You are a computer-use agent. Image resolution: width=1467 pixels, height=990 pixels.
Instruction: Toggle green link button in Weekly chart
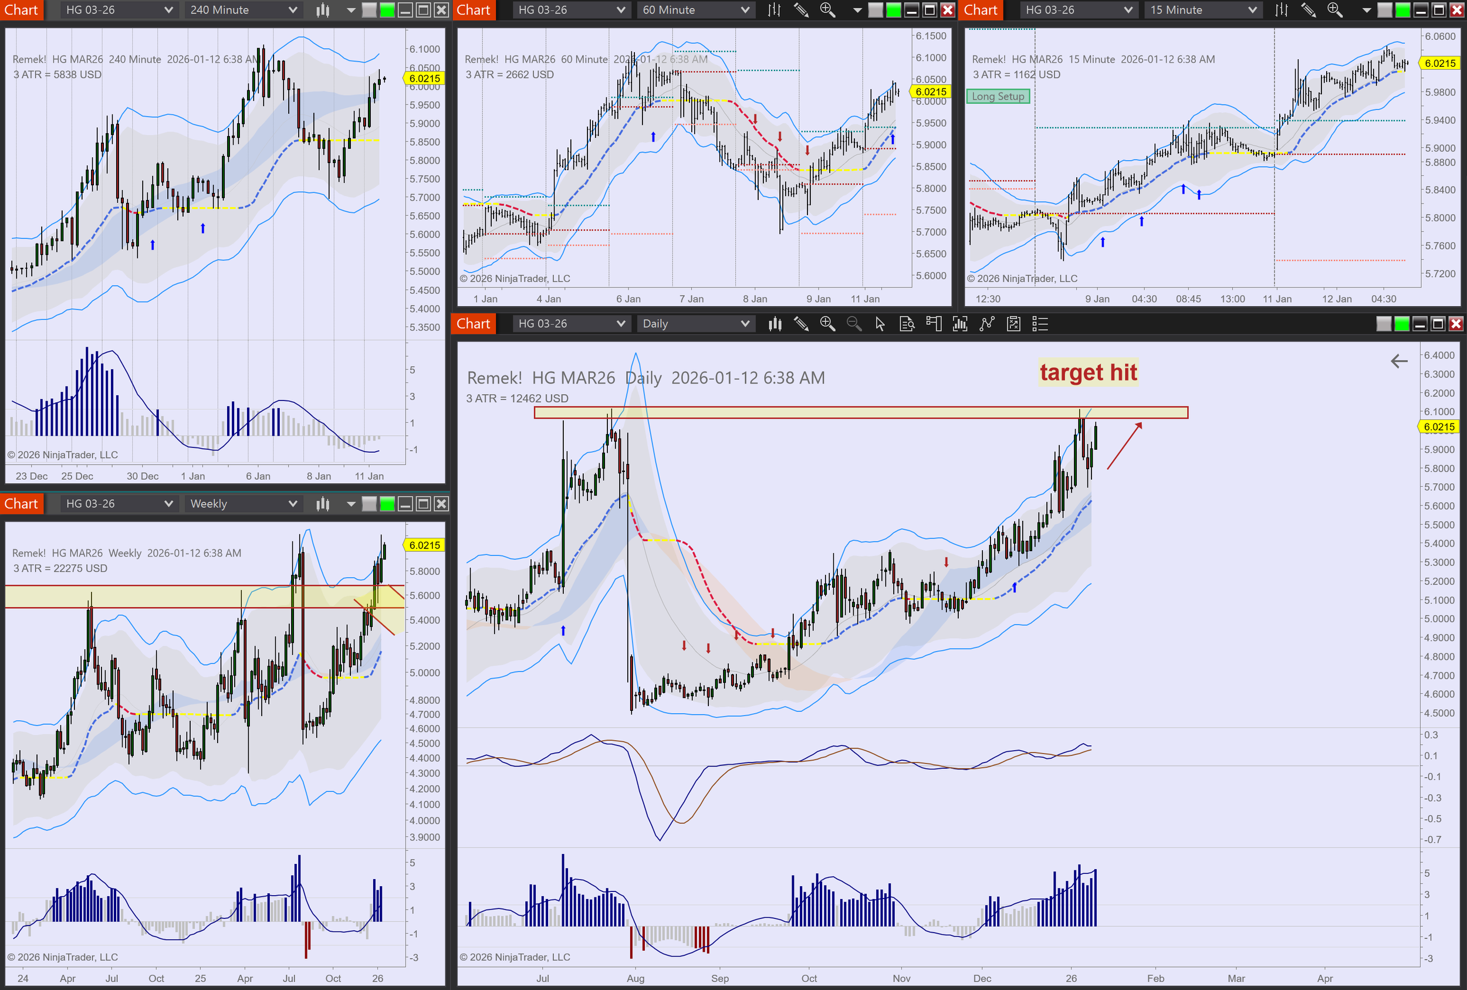(x=387, y=504)
